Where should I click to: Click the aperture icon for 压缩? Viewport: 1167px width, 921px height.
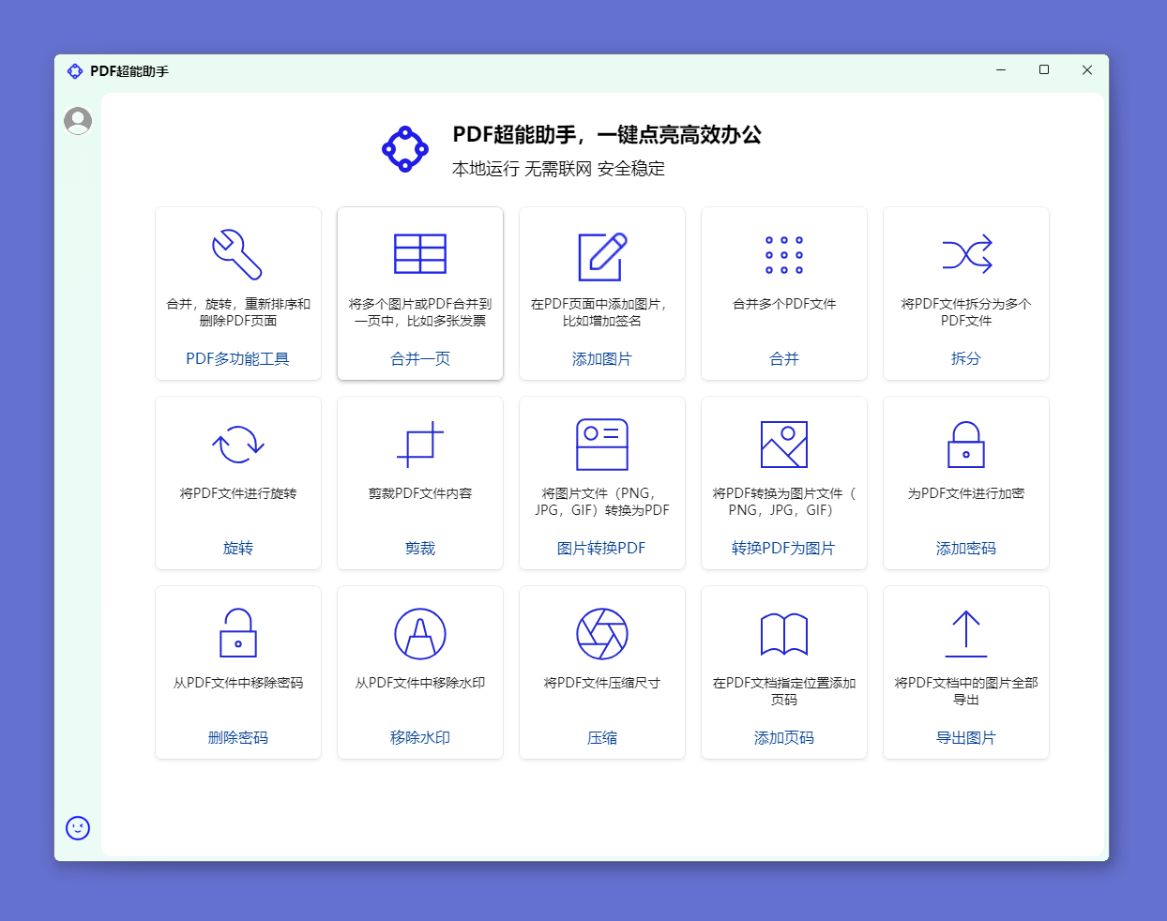pyautogui.click(x=602, y=634)
